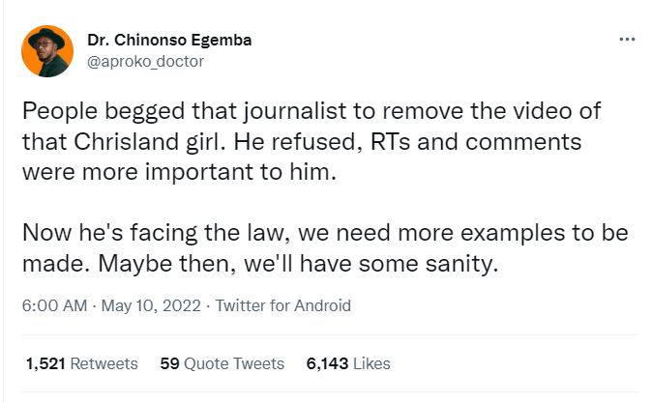652x403 pixels.
Task: Click the tweet line starting "People begged"
Action: pyautogui.click(x=310, y=110)
